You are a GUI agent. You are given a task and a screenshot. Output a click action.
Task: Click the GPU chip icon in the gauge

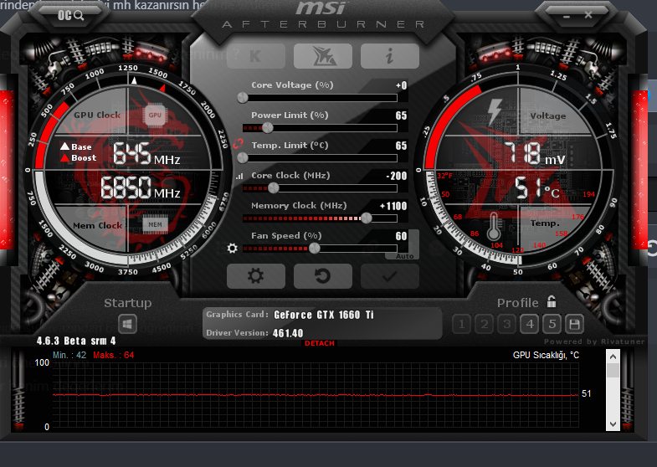pos(155,115)
